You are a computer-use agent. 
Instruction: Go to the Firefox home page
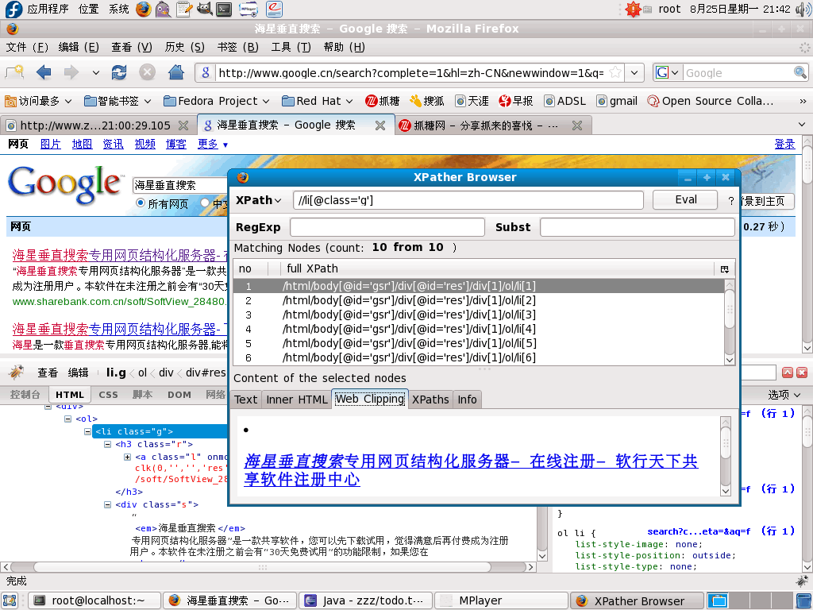[x=176, y=72]
